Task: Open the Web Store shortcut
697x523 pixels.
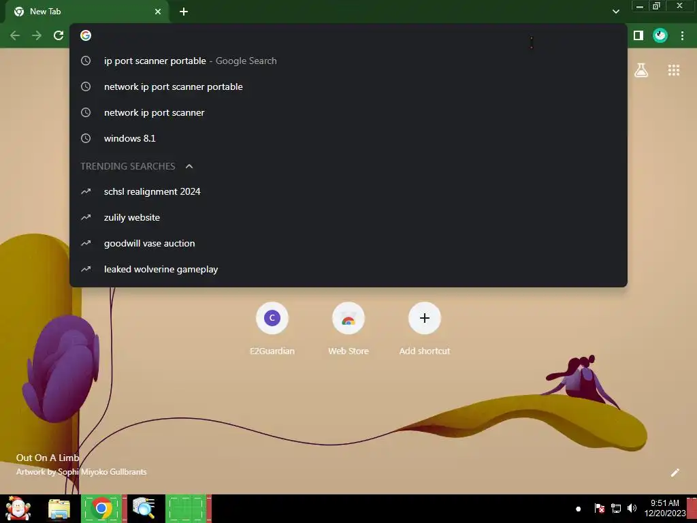Action: point(348,329)
